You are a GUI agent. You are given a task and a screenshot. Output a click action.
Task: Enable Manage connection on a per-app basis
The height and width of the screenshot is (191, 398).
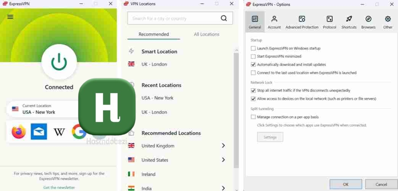click(253, 117)
